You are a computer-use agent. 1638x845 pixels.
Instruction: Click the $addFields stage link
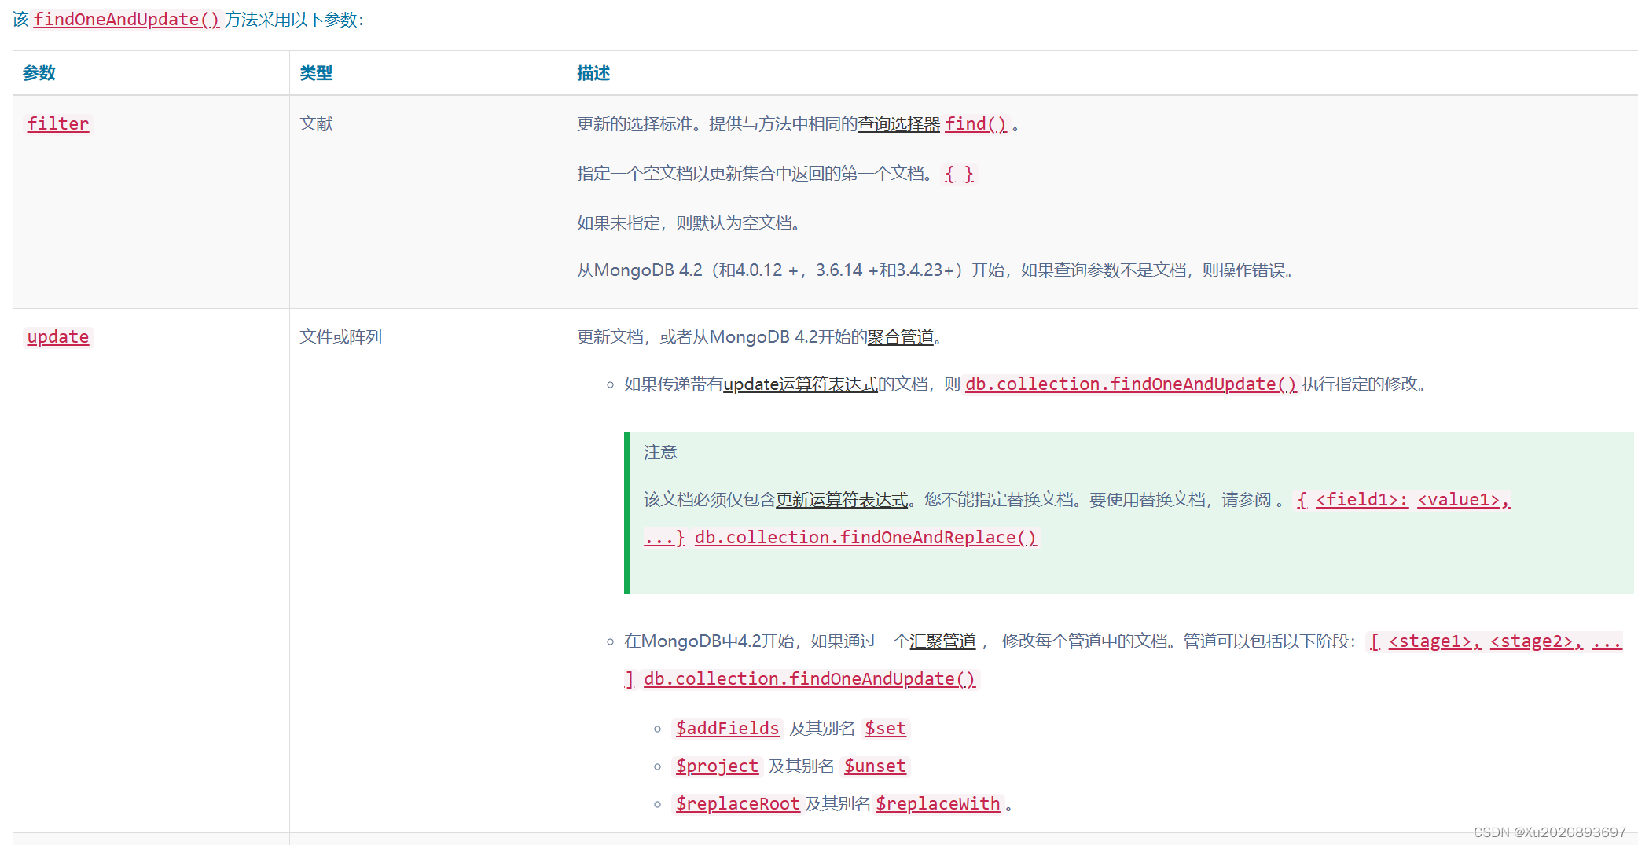(727, 728)
